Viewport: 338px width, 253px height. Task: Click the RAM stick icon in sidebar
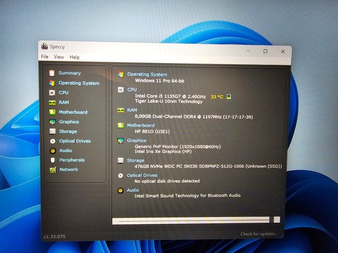(52, 102)
